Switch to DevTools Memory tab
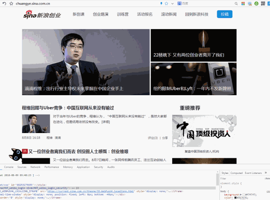This screenshot has height=200, width=270. click(68, 167)
